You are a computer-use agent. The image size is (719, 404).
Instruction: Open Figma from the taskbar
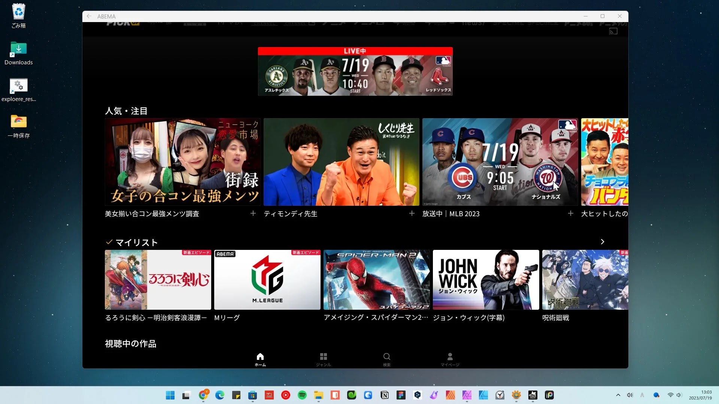401,395
